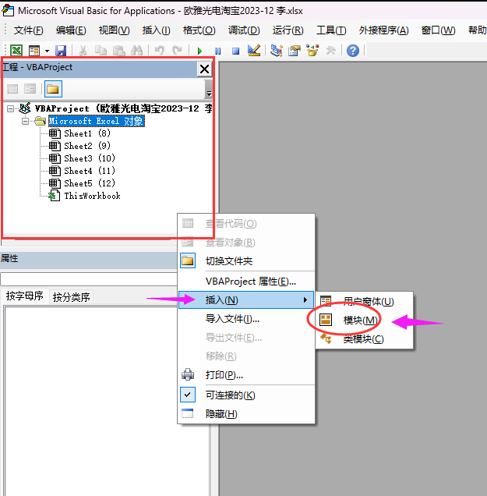Collapse the Microsoft Excel 对象 folder
The height and width of the screenshot is (496, 487).
25,121
